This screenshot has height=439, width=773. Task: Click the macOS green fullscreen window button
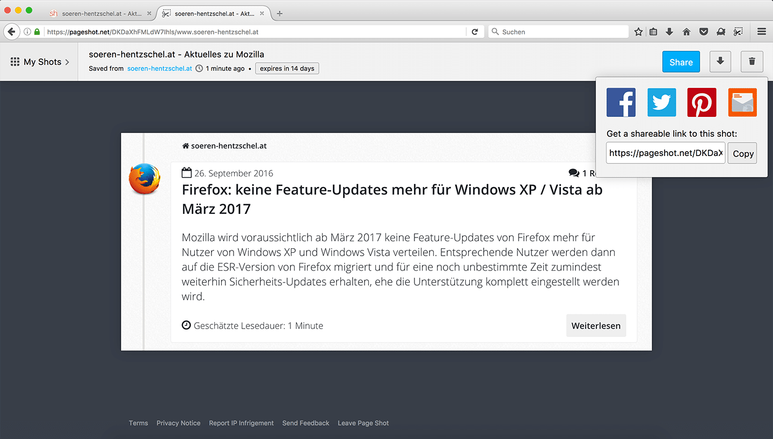pyautogui.click(x=29, y=10)
